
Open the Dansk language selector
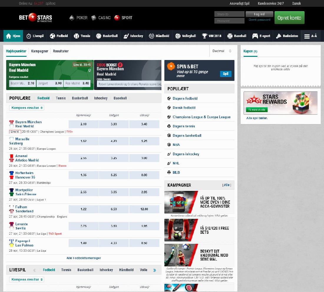click(x=296, y=3)
